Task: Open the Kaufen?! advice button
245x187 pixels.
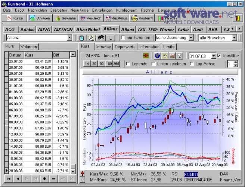Action: pyautogui.click(x=142, y=18)
